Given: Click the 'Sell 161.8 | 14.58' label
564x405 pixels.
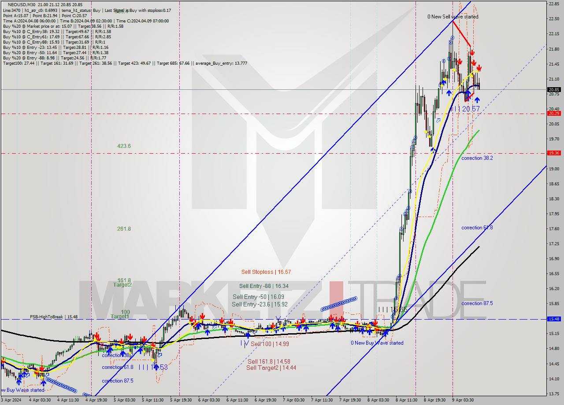Looking at the screenshot, I should (268, 361).
